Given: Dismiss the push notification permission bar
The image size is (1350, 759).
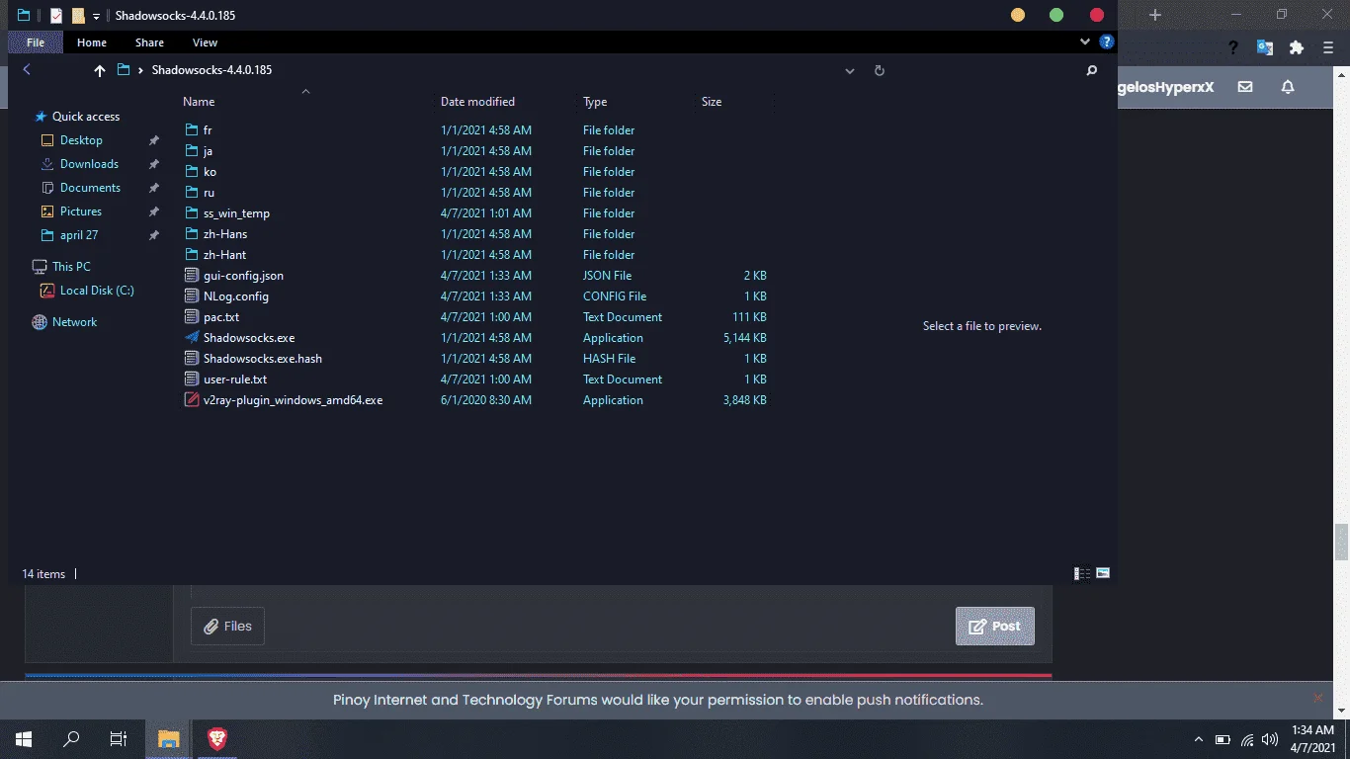Looking at the screenshot, I should pos(1317,698).
